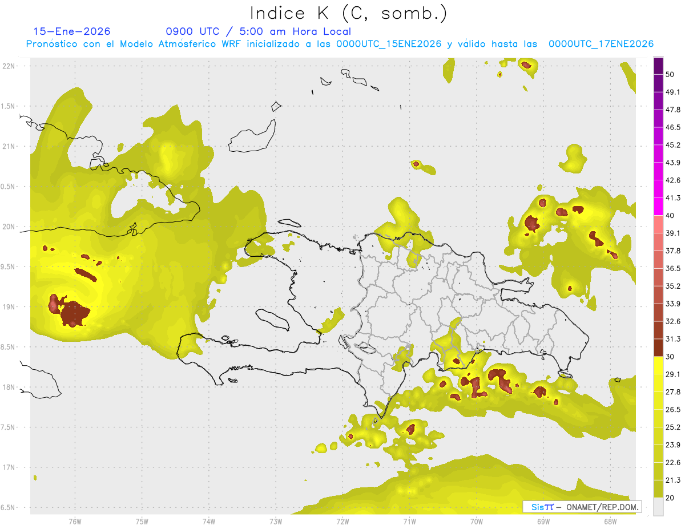Click the colorbar value '40'
This screenshot has height=529, width=685.
point(671,216)
